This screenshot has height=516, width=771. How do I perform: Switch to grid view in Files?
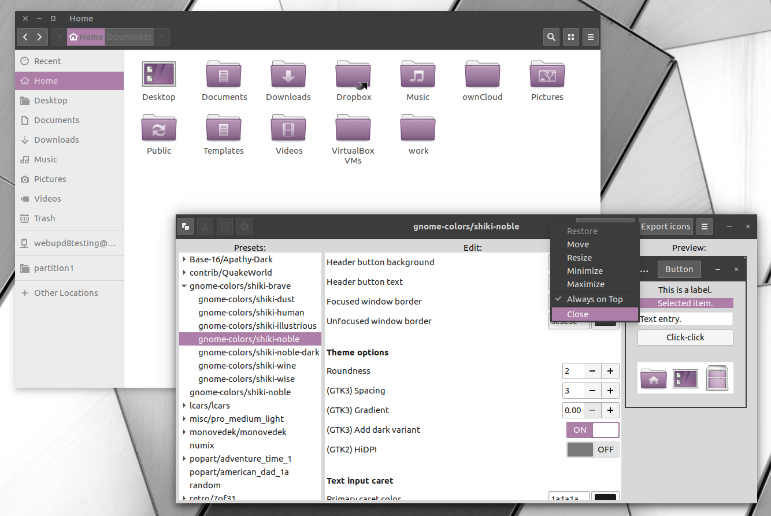click(570, 36)
